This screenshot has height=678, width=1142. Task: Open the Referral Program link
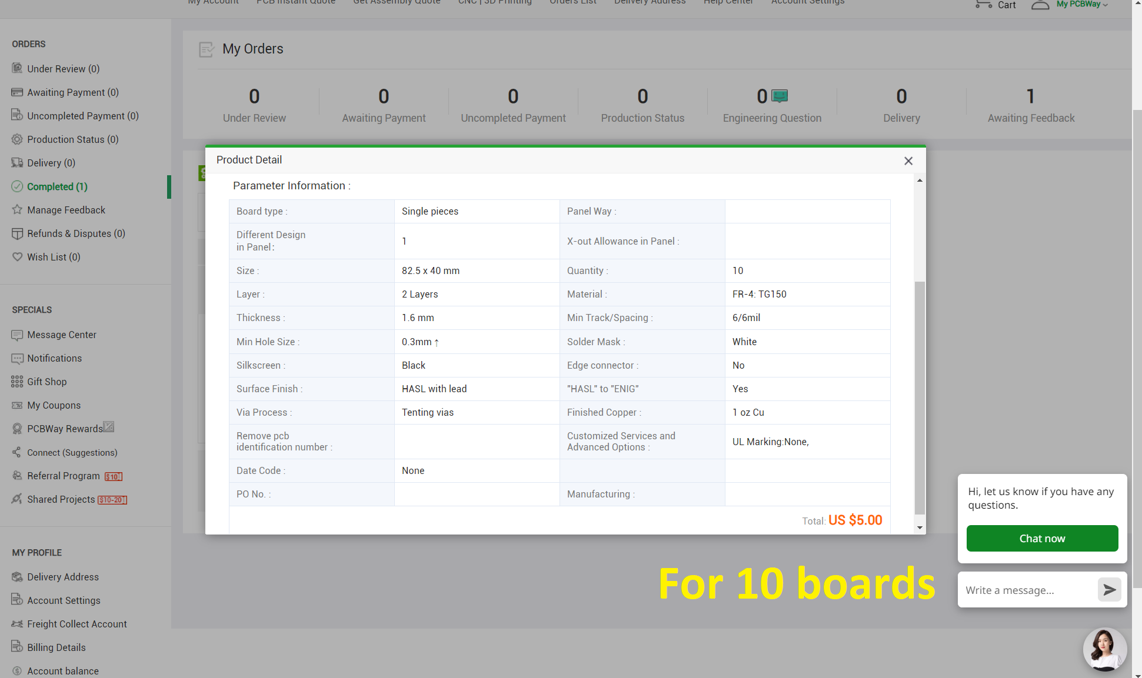click(x=64, y=476)
